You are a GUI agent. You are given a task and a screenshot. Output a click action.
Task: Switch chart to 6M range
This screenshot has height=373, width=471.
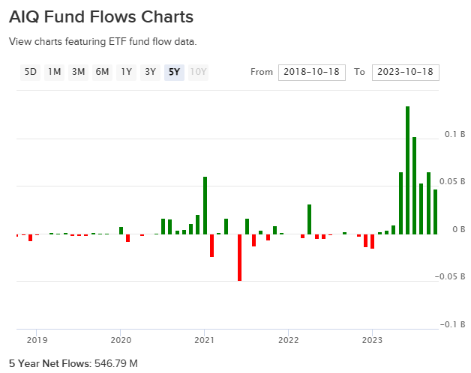pos(103,73)
